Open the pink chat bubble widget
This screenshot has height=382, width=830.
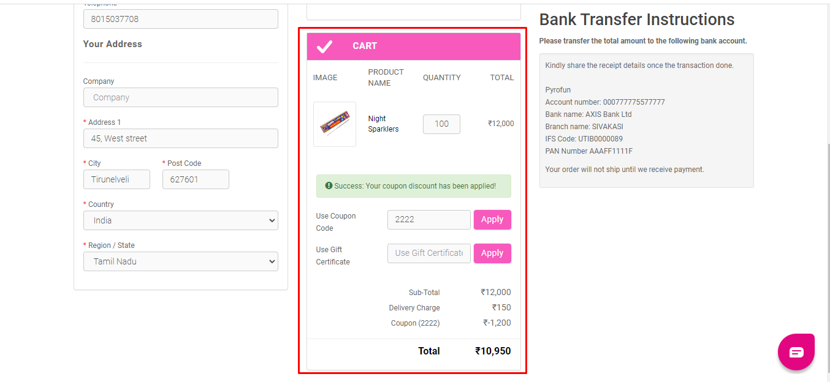pyautogui.click(x=796, y=352)
